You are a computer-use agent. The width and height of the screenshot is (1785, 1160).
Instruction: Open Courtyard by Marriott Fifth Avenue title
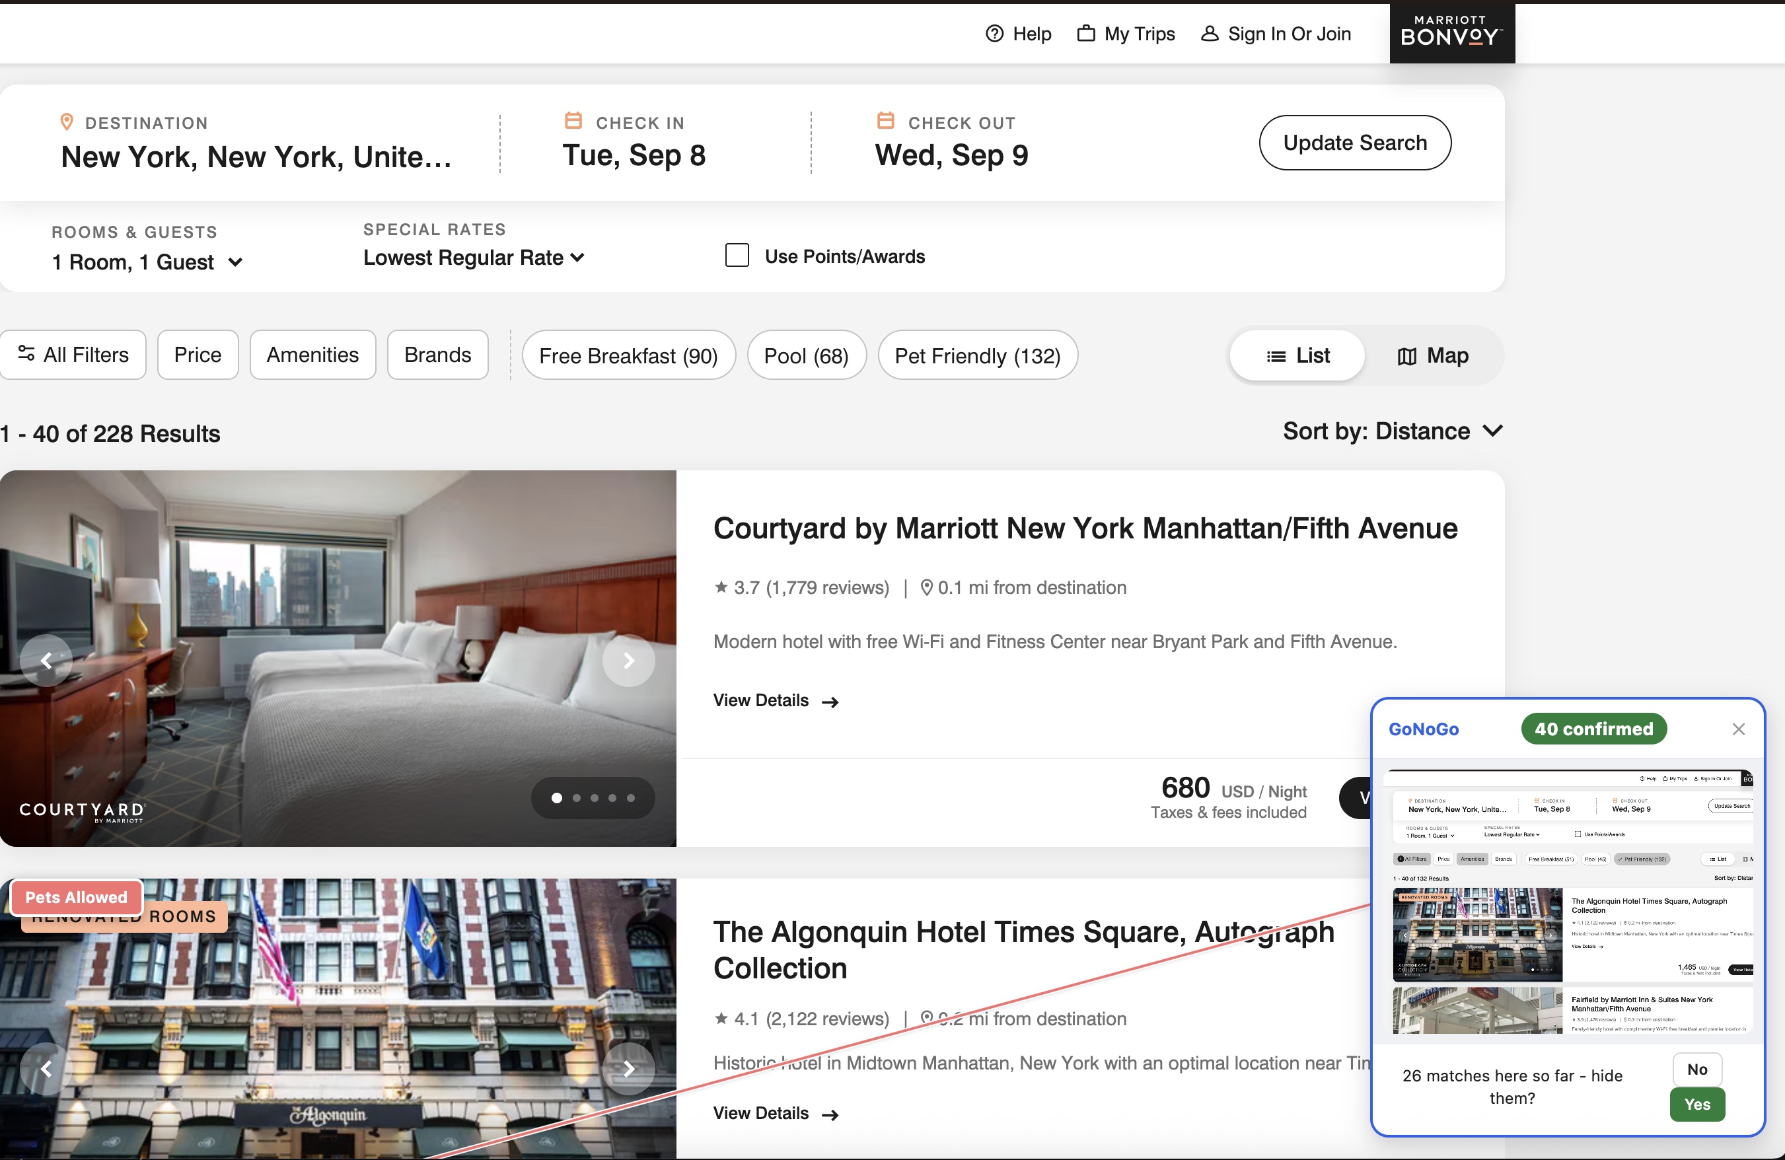pyautogui.click(x=1085, y=528)
